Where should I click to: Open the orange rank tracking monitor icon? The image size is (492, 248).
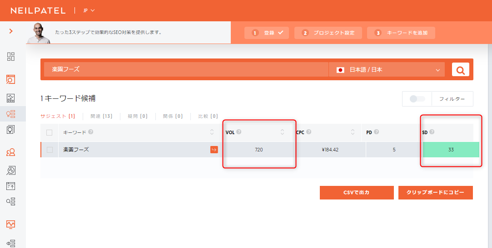(10, 224)
